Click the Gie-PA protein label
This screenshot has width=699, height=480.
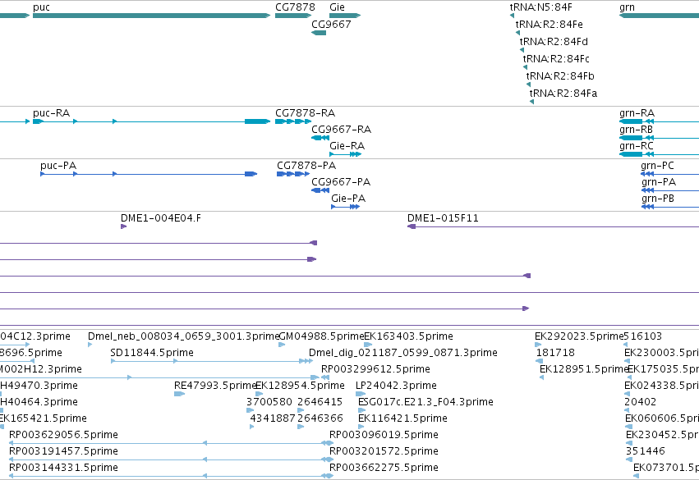tap(348, 199)
